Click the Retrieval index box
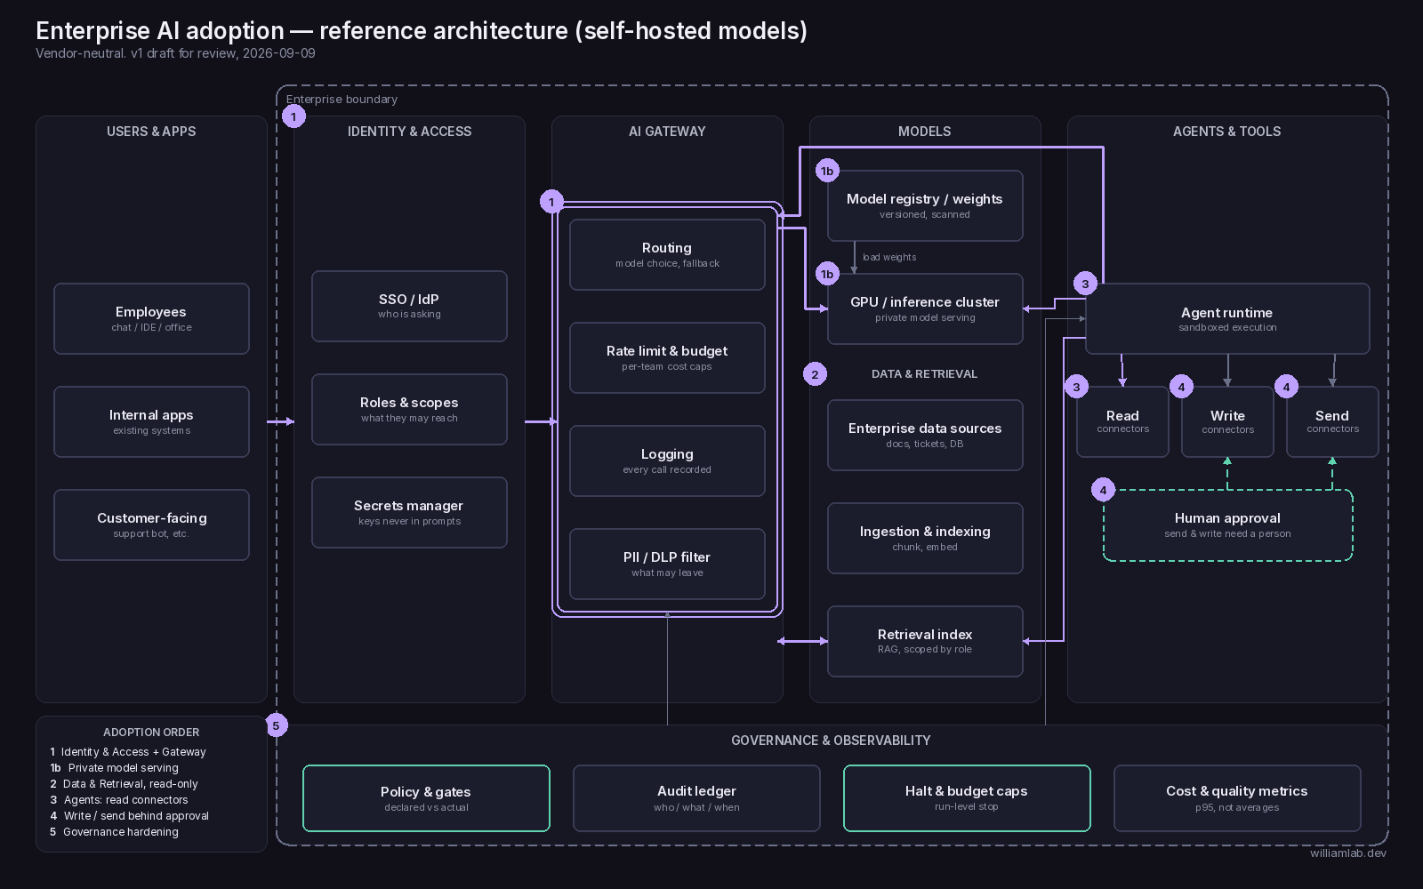Screen dimensions: 1423x889 pos(925,641)
